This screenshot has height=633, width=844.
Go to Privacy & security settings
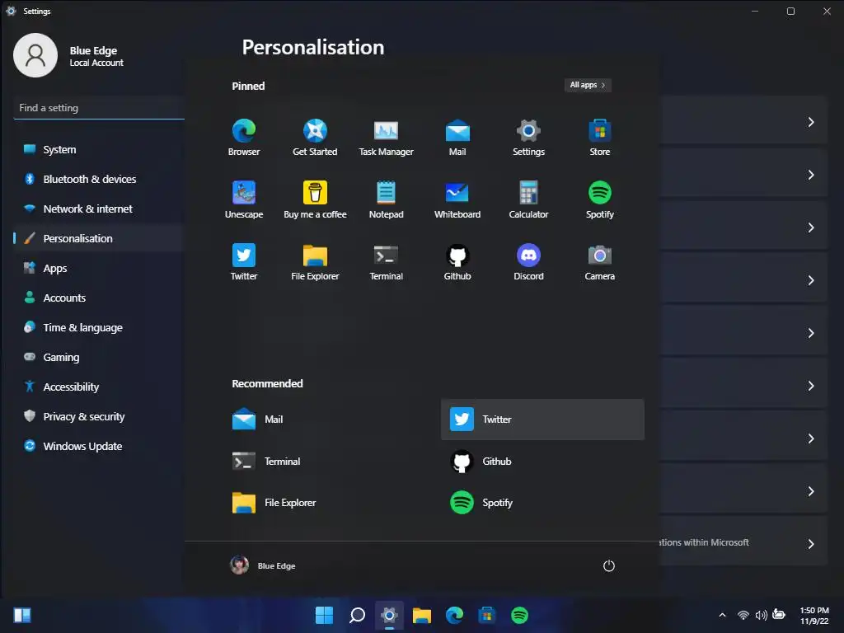pos(99,416)
